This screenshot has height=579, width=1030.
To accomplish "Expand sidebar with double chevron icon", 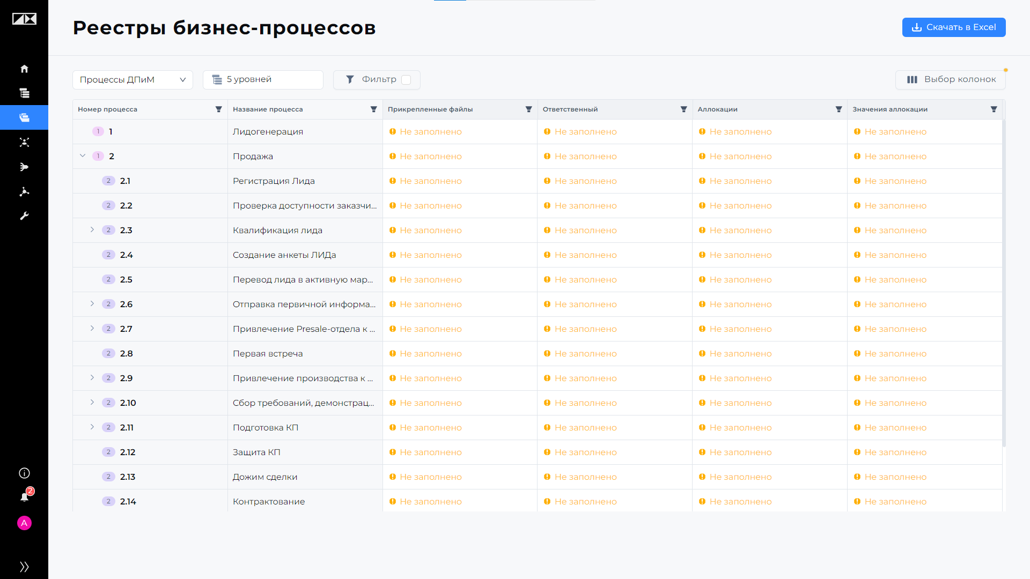I will [24, 567].
